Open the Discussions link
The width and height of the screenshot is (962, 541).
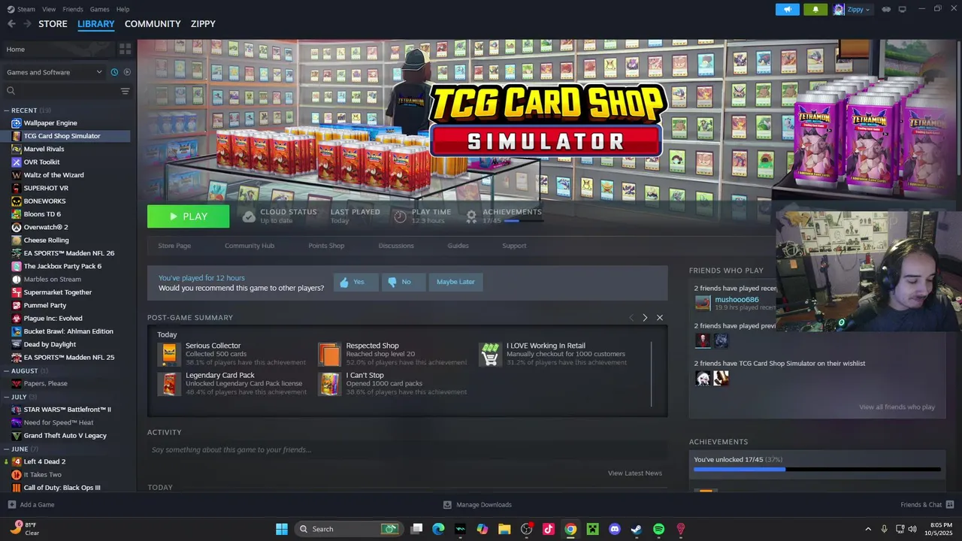[396, 246]
